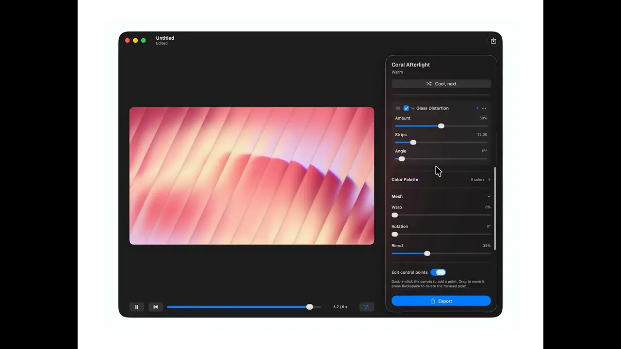Screen dimensions: 621x349
Task: Collapse the Glass Distortion section chevron
Action: pyautogui.click(x=413, y=108)
